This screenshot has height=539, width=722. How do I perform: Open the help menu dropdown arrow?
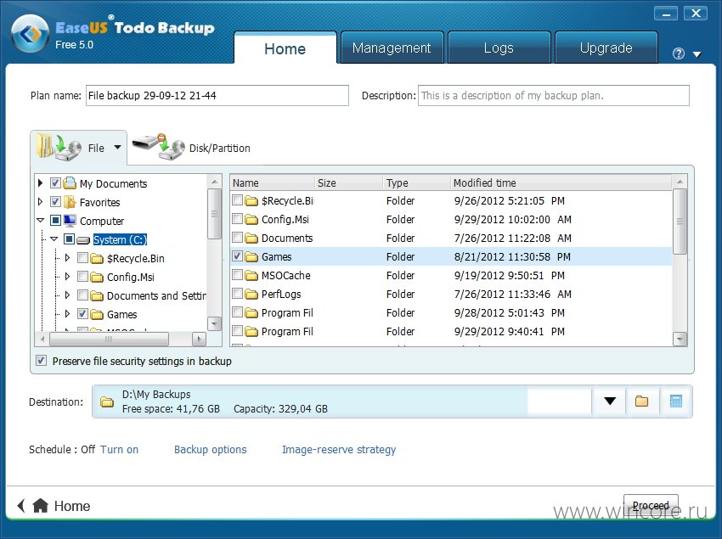pos(697,54)
